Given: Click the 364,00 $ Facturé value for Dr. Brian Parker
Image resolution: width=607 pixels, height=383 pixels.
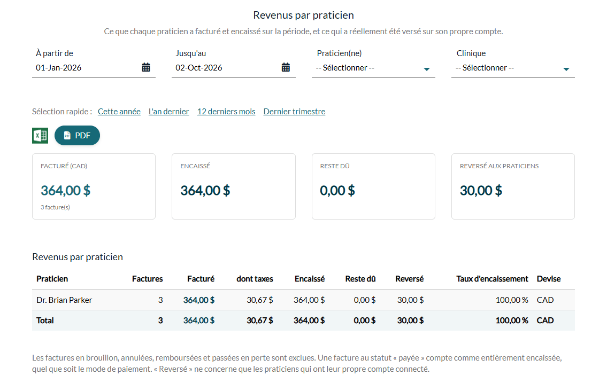Looking at the screenshot, I should click(199, 300).
